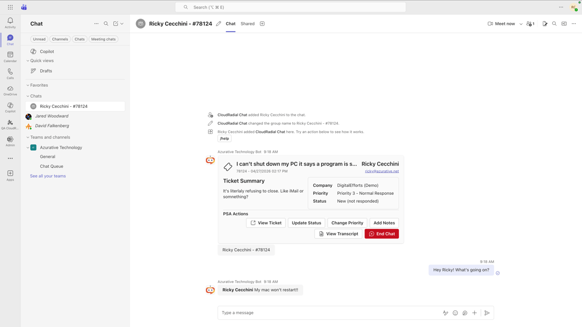Image resolution: width=582 pixels, height=327 pixels.
Task: Filter chats with the Unread toggle
Action: 39,39
